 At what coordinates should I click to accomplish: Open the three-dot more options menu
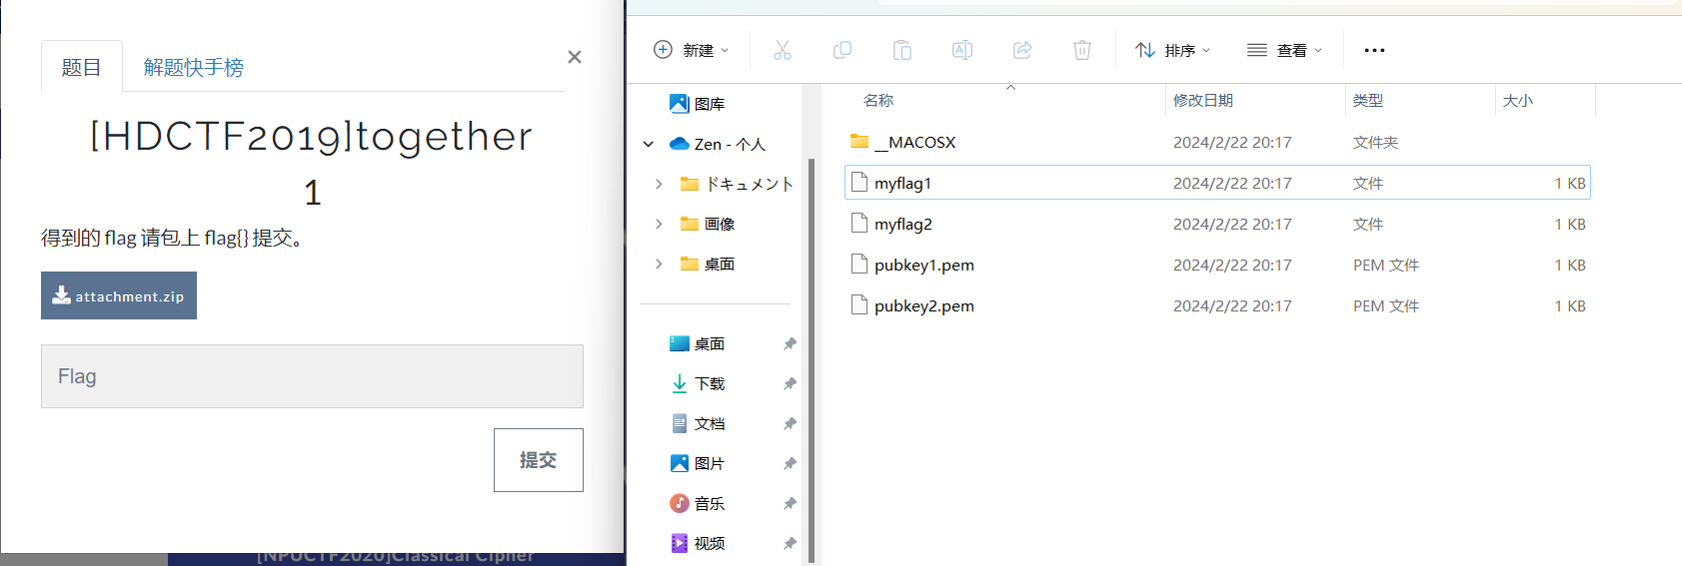[x=1375, y=50]
